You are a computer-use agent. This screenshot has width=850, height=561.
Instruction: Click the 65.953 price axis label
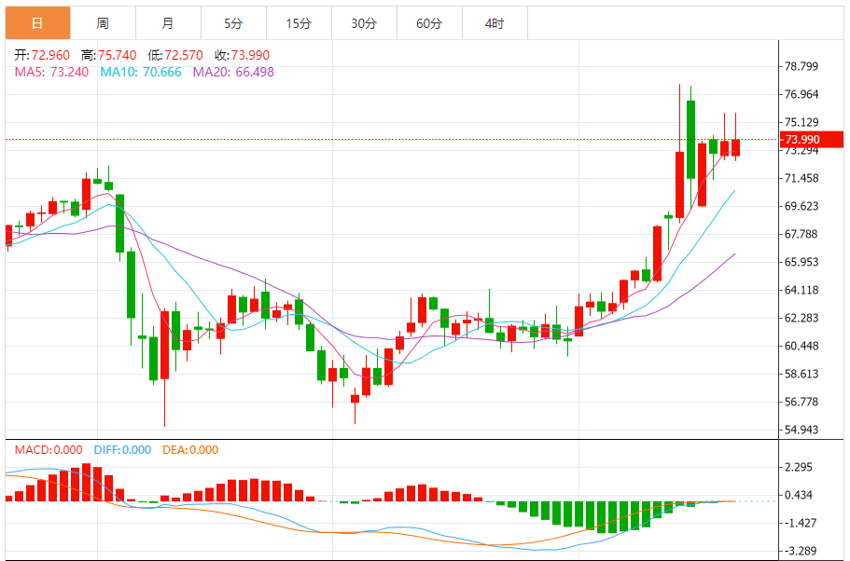coord(801,262)
